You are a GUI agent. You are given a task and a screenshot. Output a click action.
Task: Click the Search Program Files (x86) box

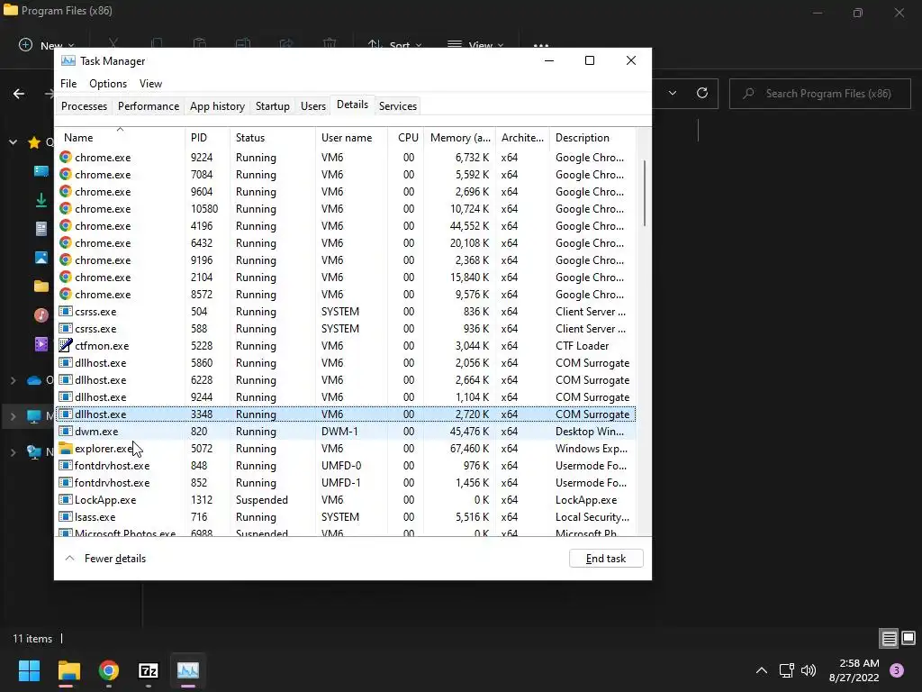[x=819, y=93]
